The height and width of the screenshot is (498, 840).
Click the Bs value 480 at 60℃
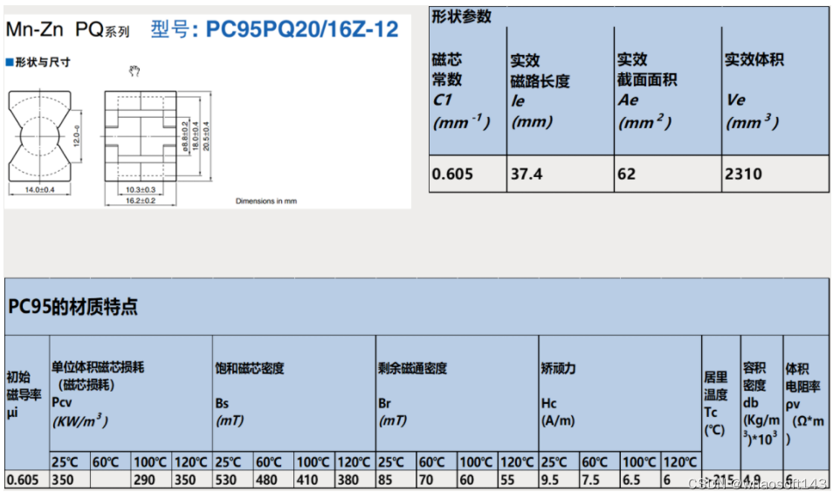coord(266,480)
